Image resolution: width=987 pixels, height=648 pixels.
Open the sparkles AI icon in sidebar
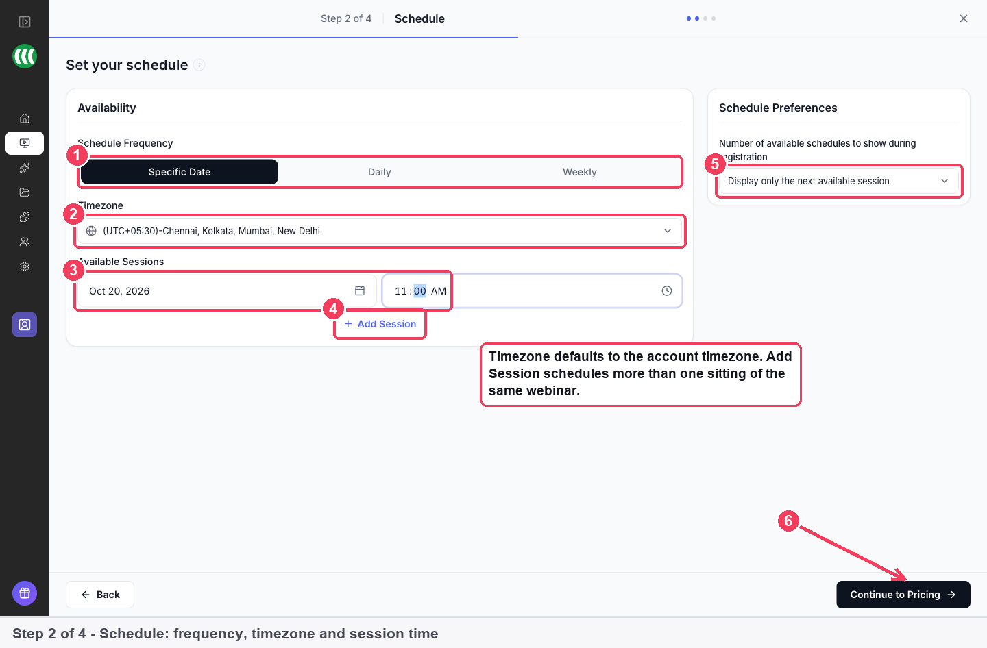pyautogui.click(x=25, y=168)
